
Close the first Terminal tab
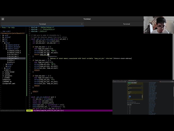82,24
